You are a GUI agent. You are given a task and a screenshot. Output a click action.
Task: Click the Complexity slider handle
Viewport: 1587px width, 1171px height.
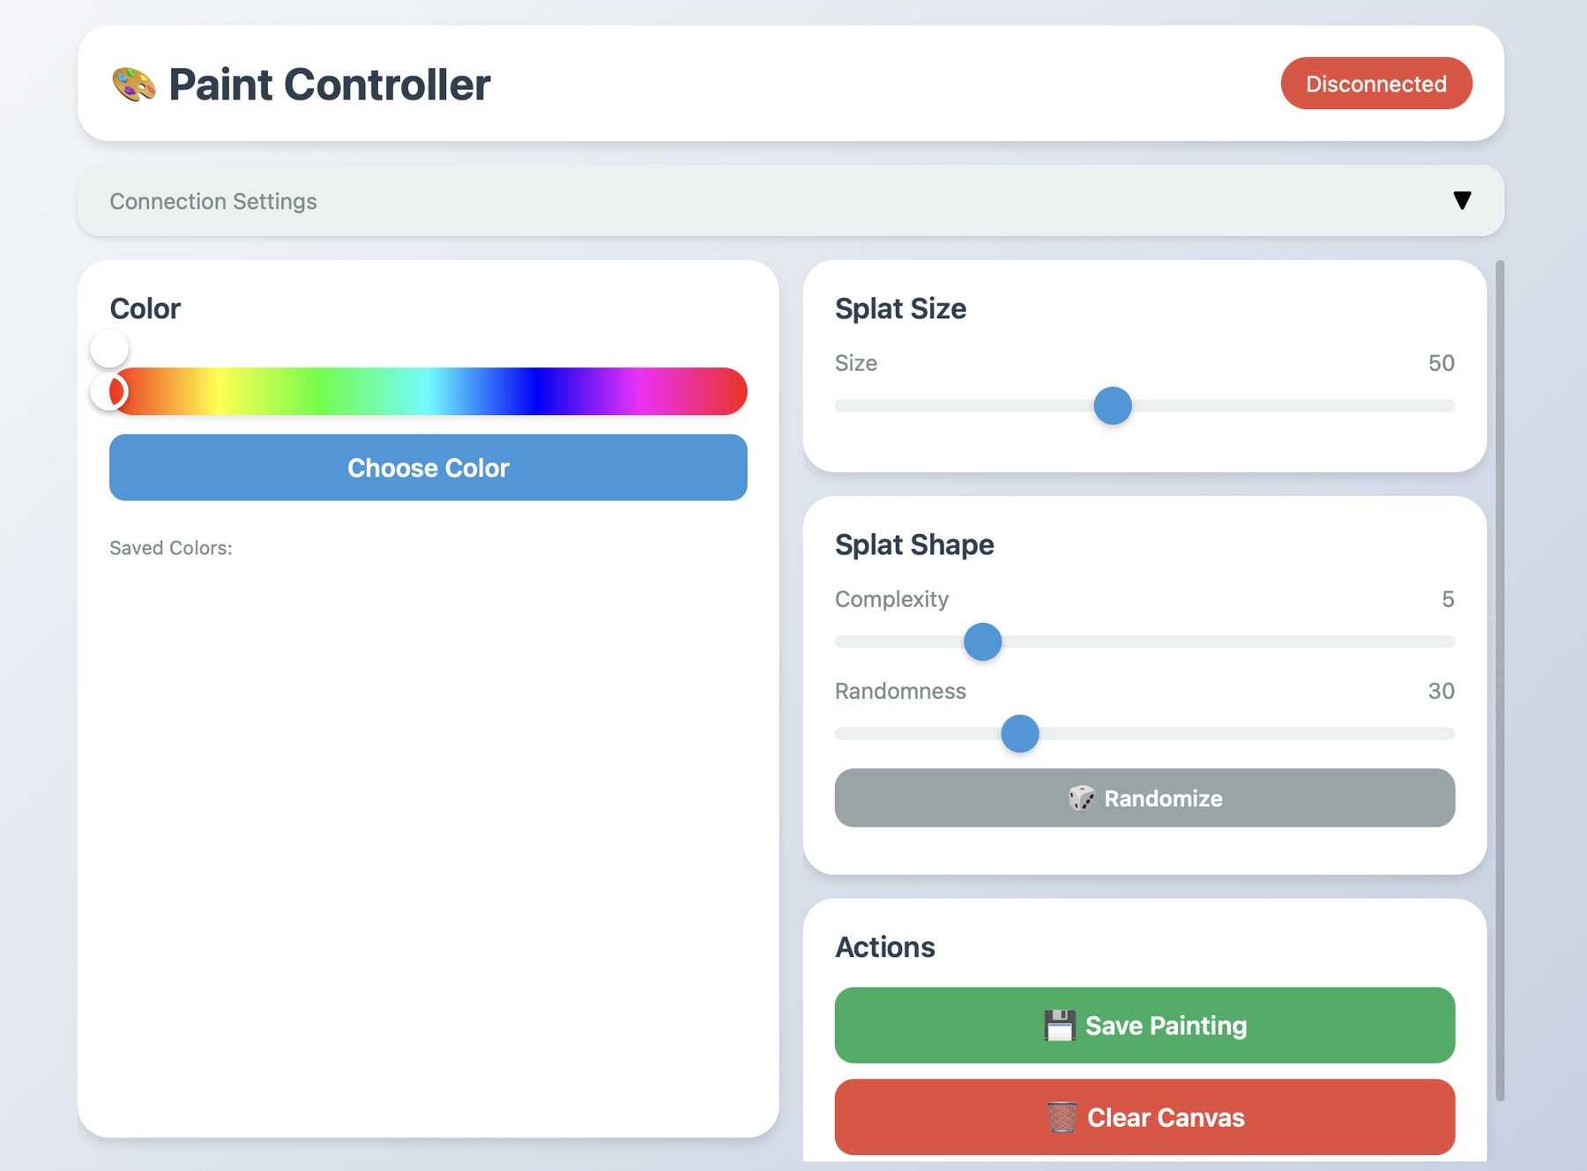[983, 641]
